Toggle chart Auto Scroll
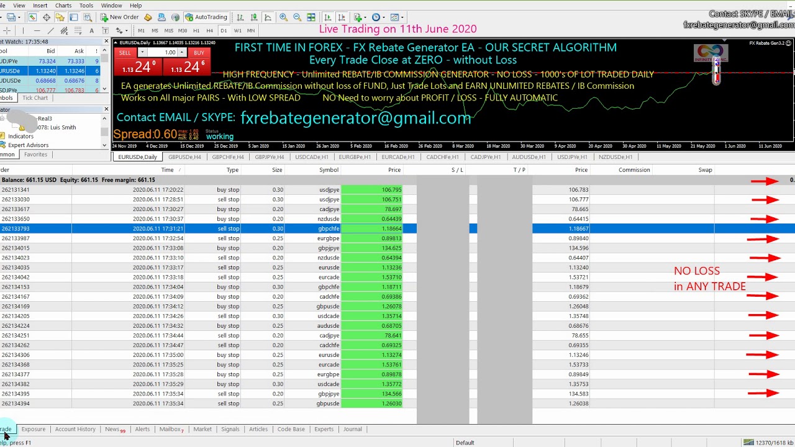Screen dimensions: 795x447 point(327,17)
